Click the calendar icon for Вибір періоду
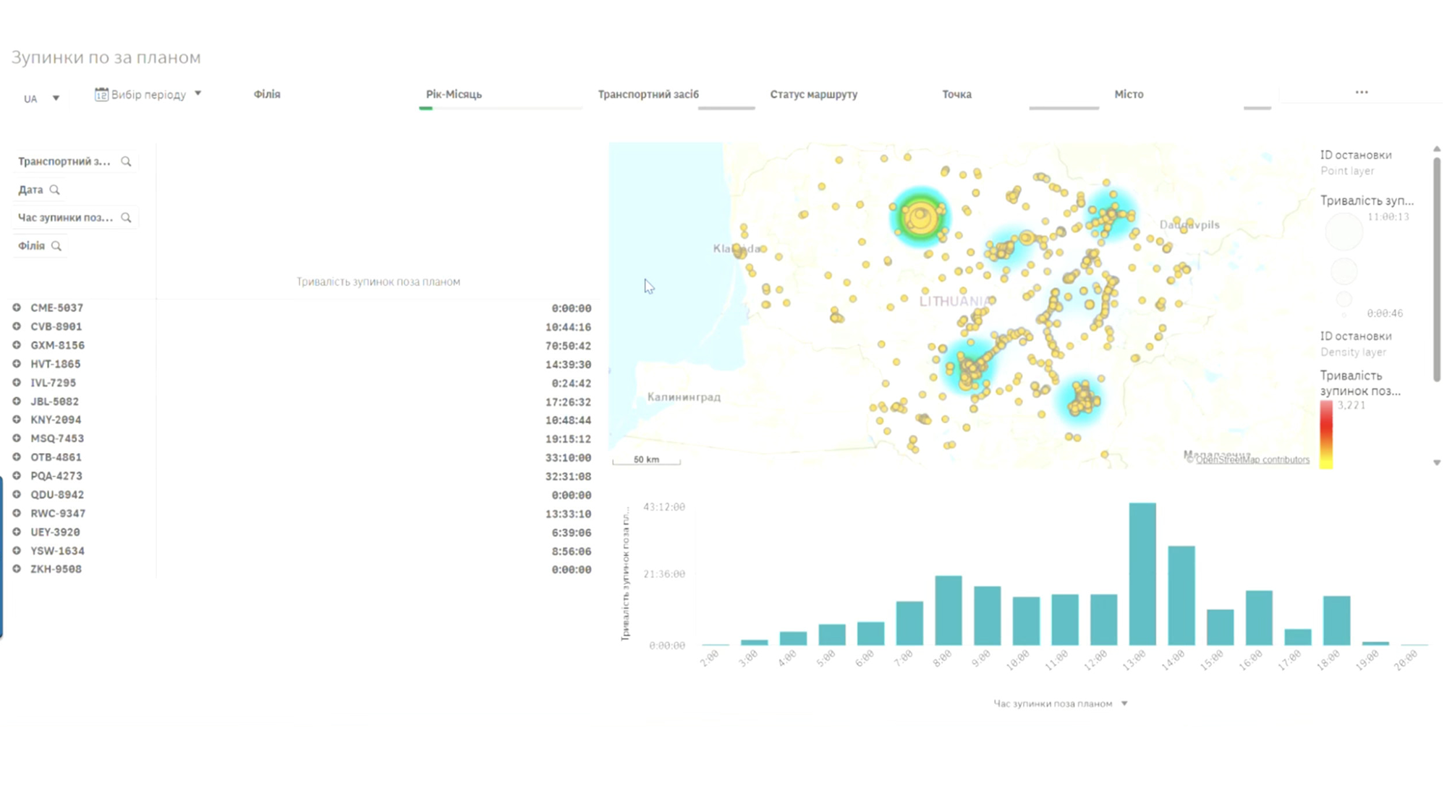This screenshot has height=796, width=1447. [x=101, y=94]
